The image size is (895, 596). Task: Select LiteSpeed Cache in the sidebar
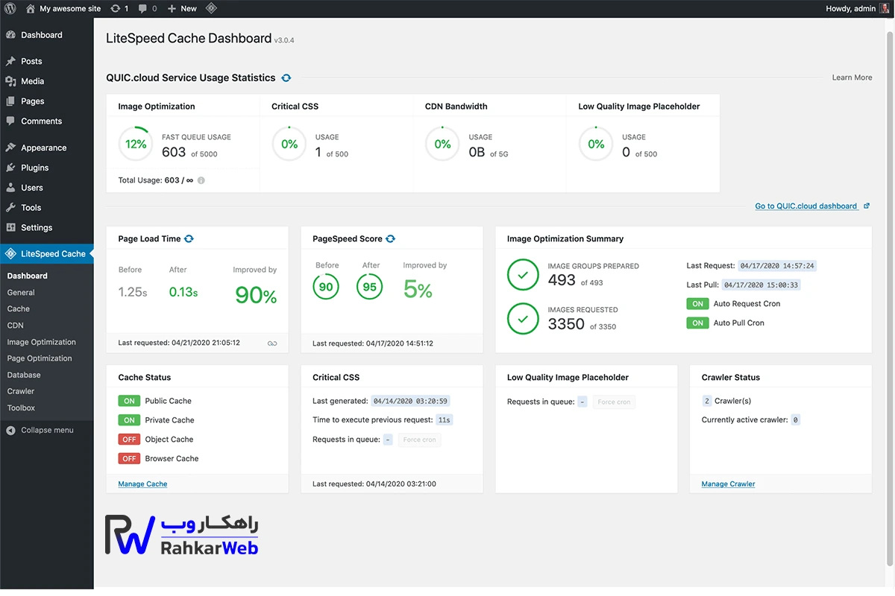(47, 254)
